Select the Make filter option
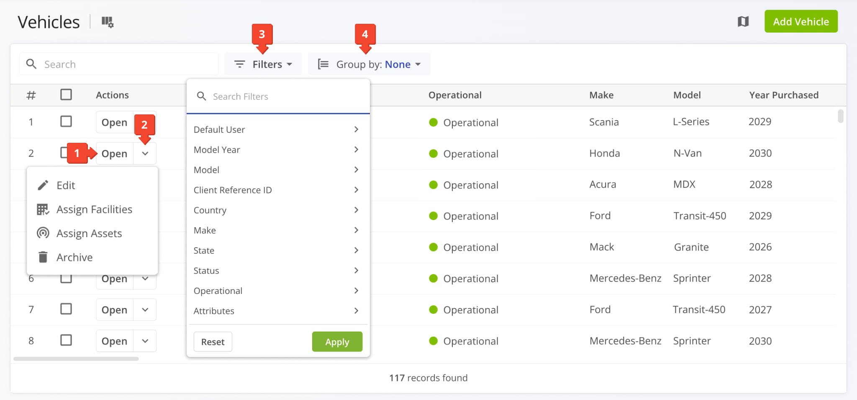The image size is (857, 400). pos(278,230)
